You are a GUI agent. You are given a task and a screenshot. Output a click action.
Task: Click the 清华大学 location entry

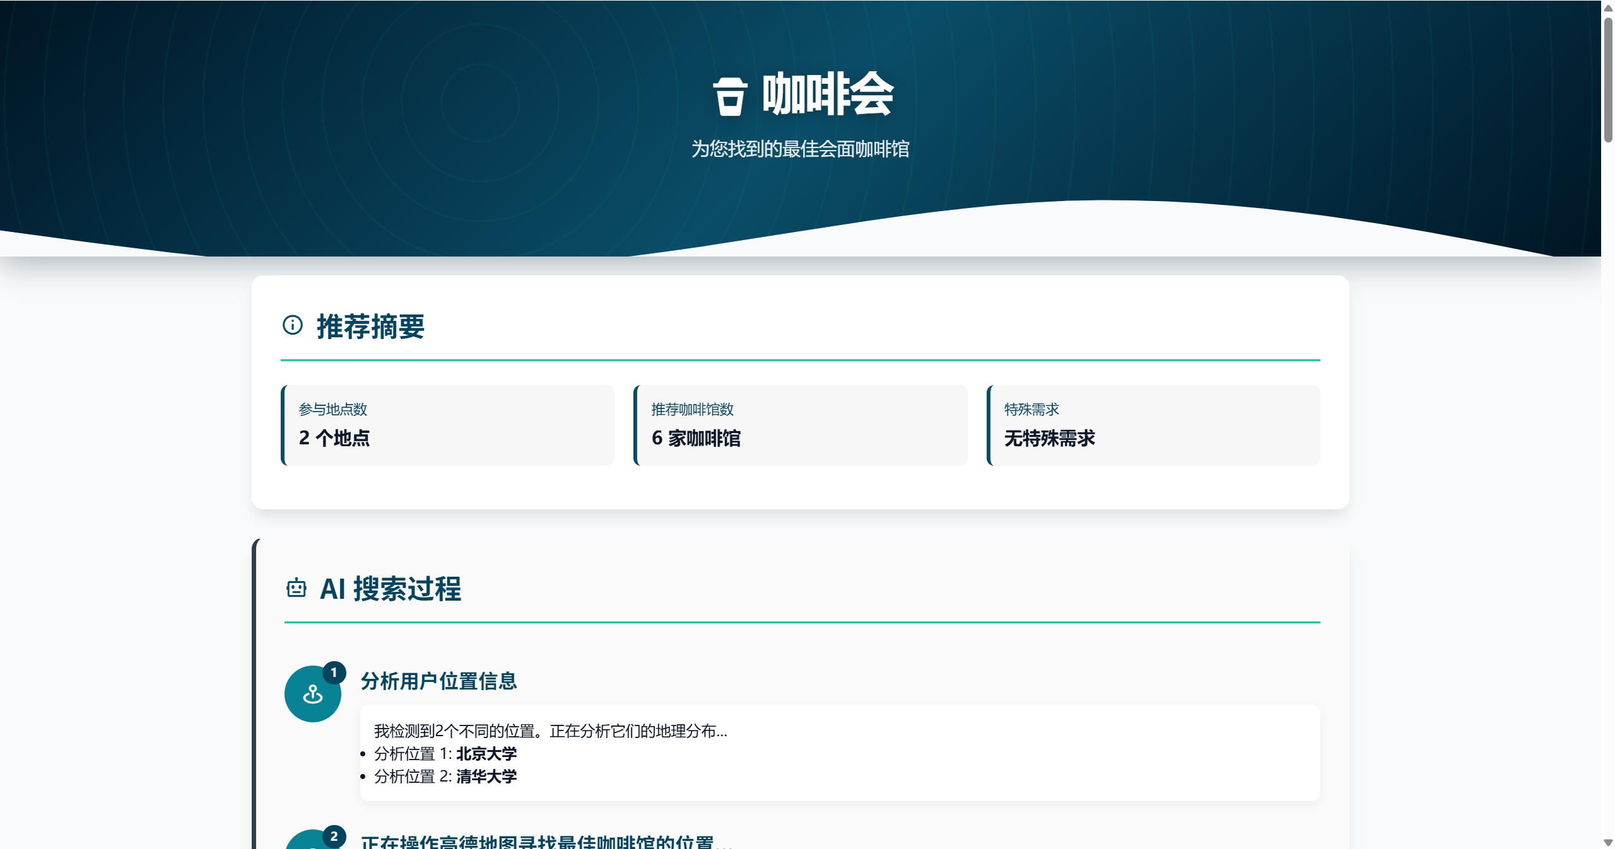click(486, 777)
